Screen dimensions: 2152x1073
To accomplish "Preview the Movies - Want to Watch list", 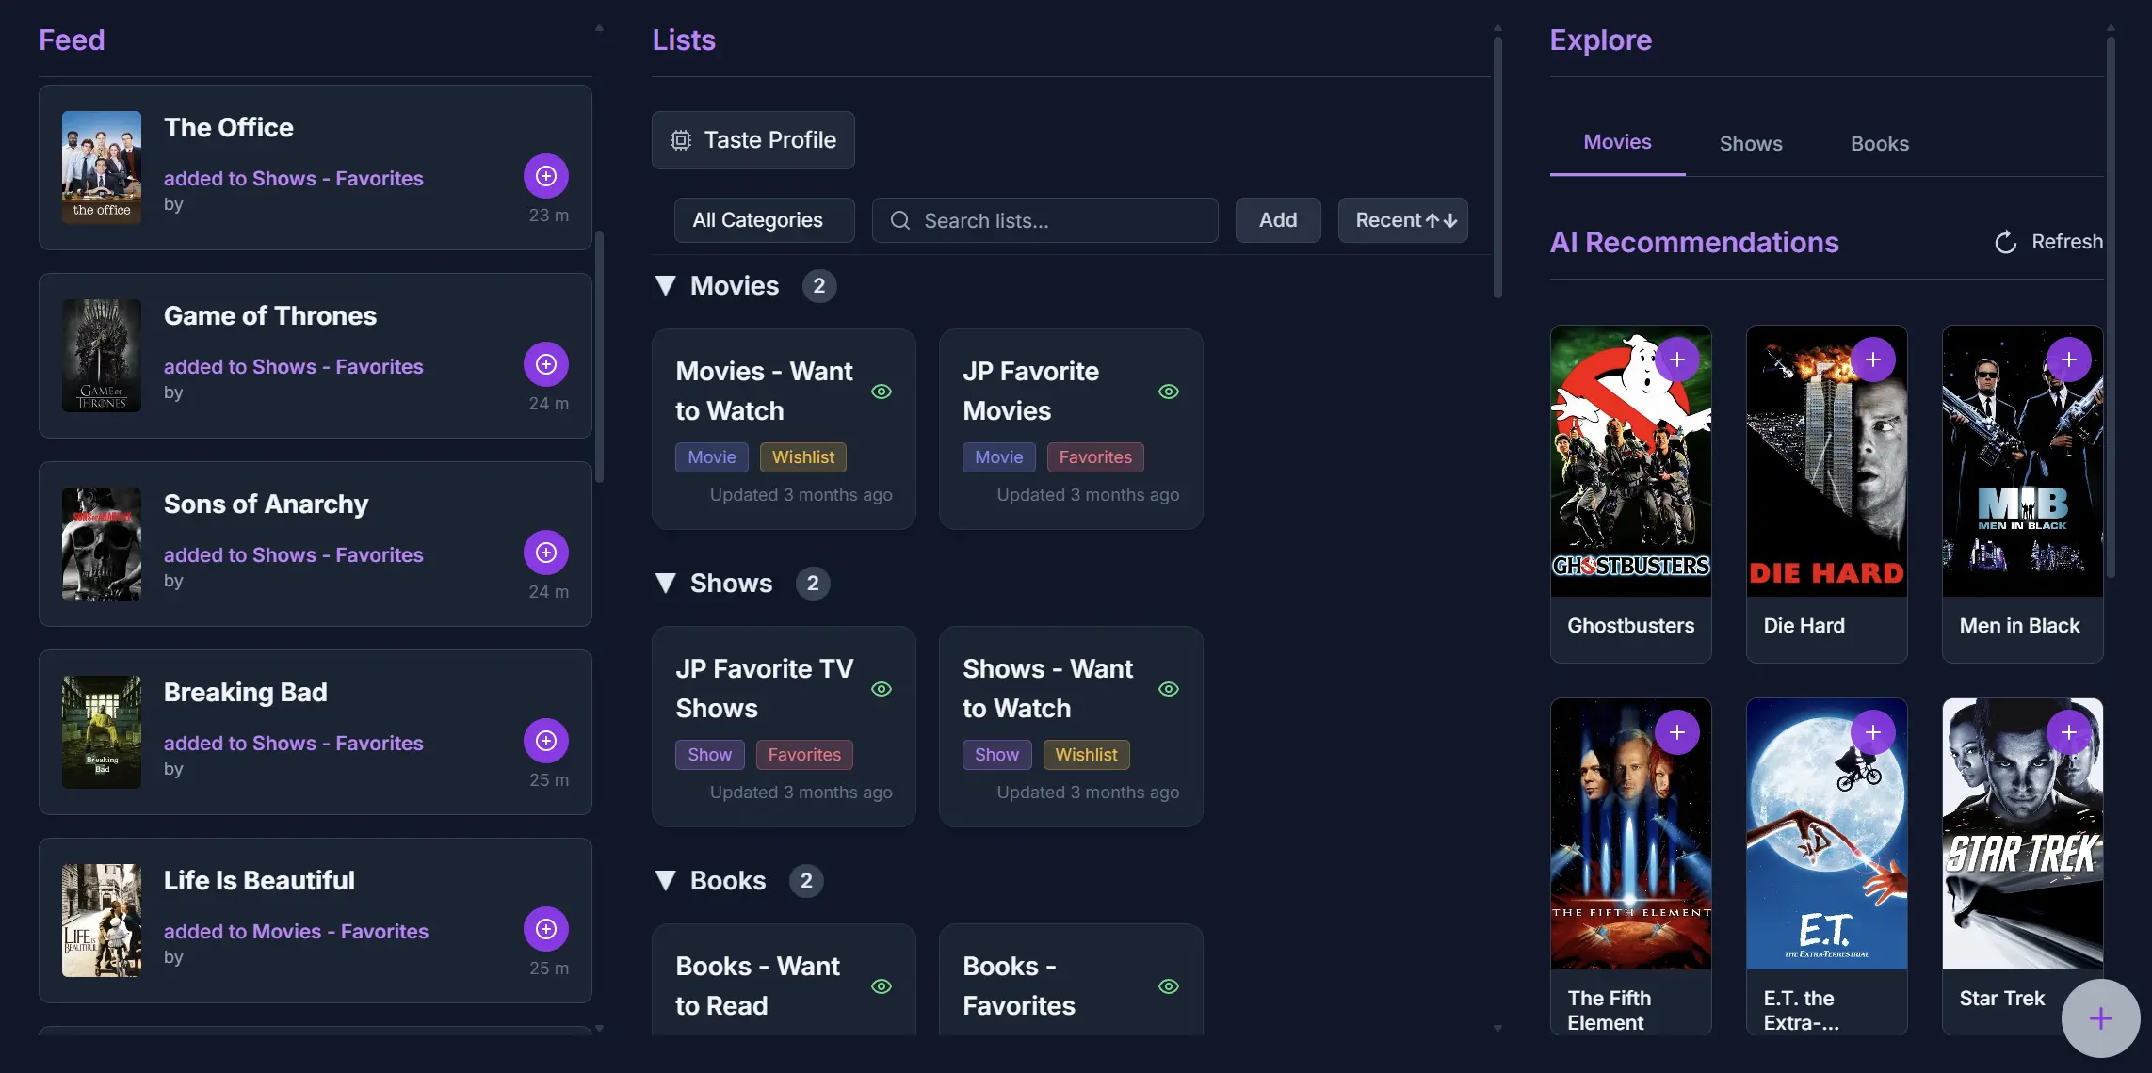I will pos(882,392).
